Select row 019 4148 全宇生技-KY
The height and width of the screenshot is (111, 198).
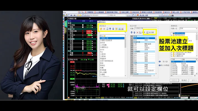click(143, 70)
